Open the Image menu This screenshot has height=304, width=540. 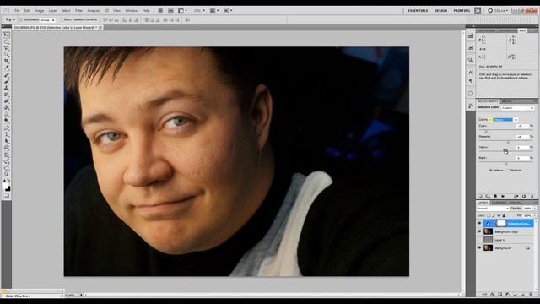point(39,11)
